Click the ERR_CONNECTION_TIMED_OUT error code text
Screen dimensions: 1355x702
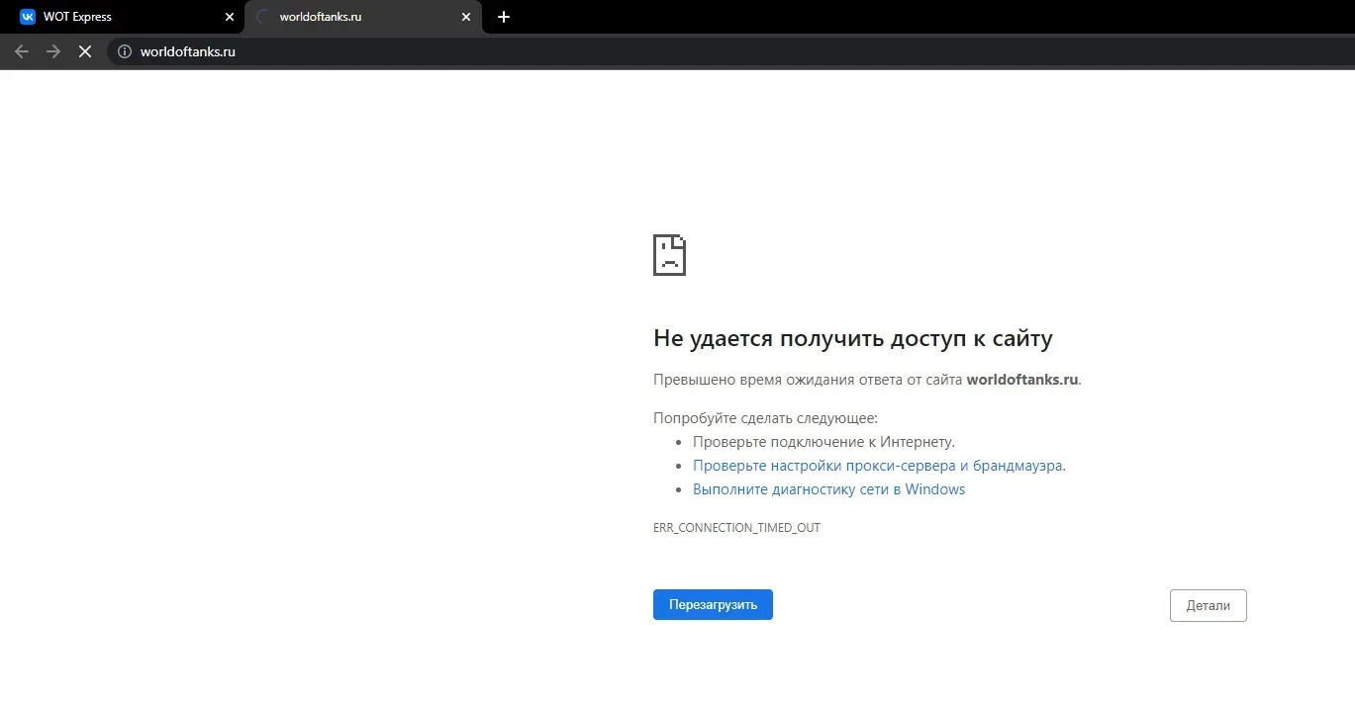pyautogui.click(x=736, y=528)
